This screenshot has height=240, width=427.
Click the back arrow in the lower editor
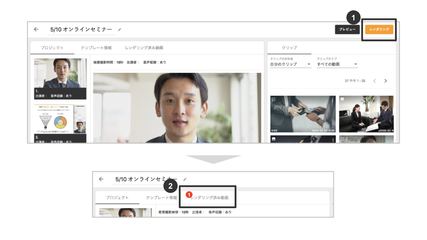pos(101,179)
